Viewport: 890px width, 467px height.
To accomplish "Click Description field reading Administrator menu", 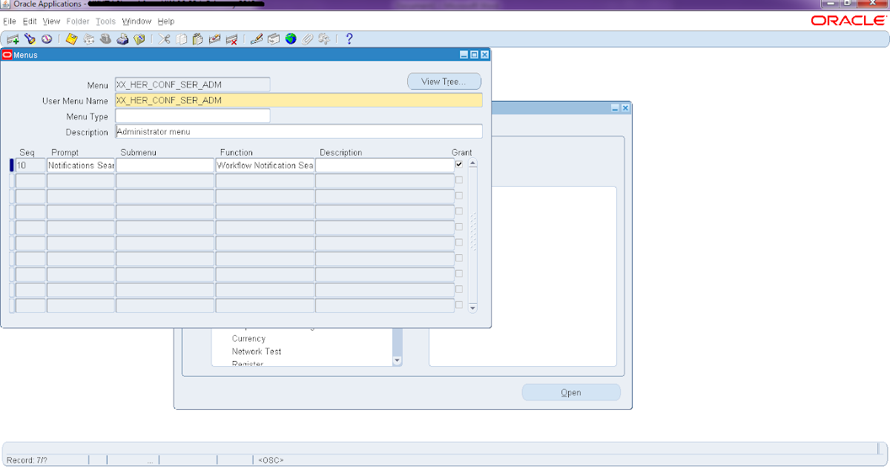I will (x=298, y=131).
